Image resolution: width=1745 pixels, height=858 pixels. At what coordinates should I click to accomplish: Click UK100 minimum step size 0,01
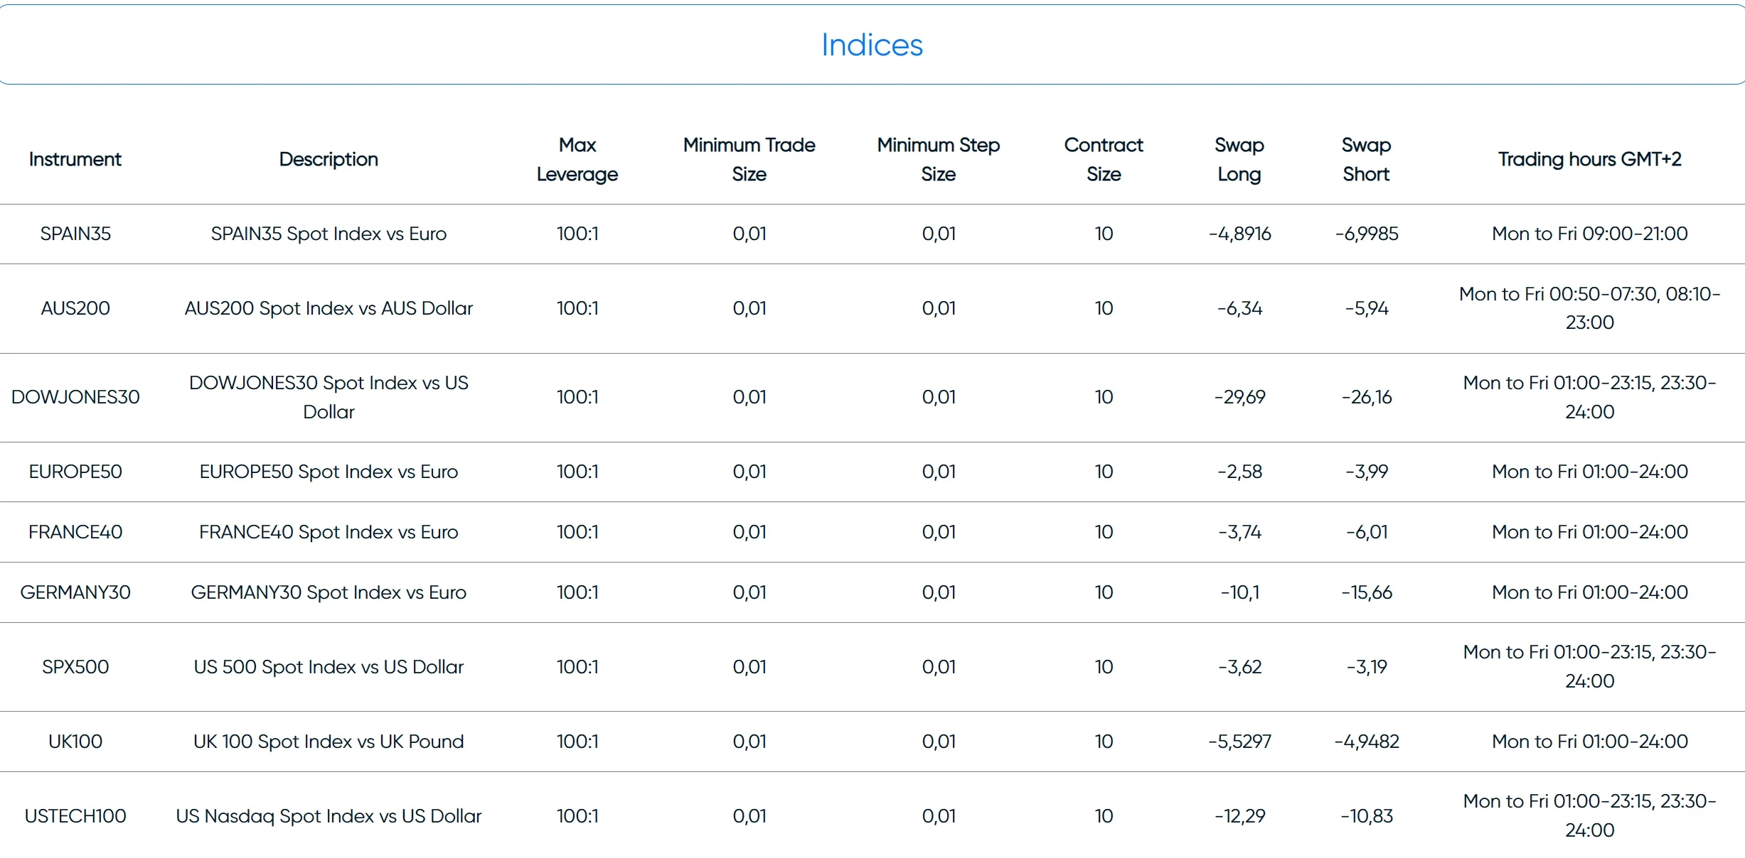(939, 742)
